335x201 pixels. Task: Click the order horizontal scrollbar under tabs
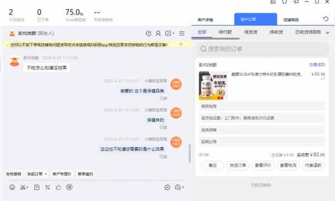[216, 38]
